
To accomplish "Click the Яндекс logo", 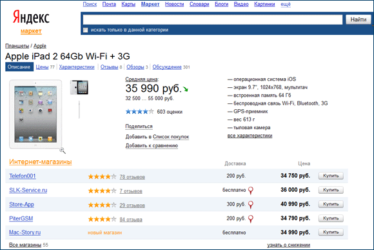I will click(x=31, y=17).
